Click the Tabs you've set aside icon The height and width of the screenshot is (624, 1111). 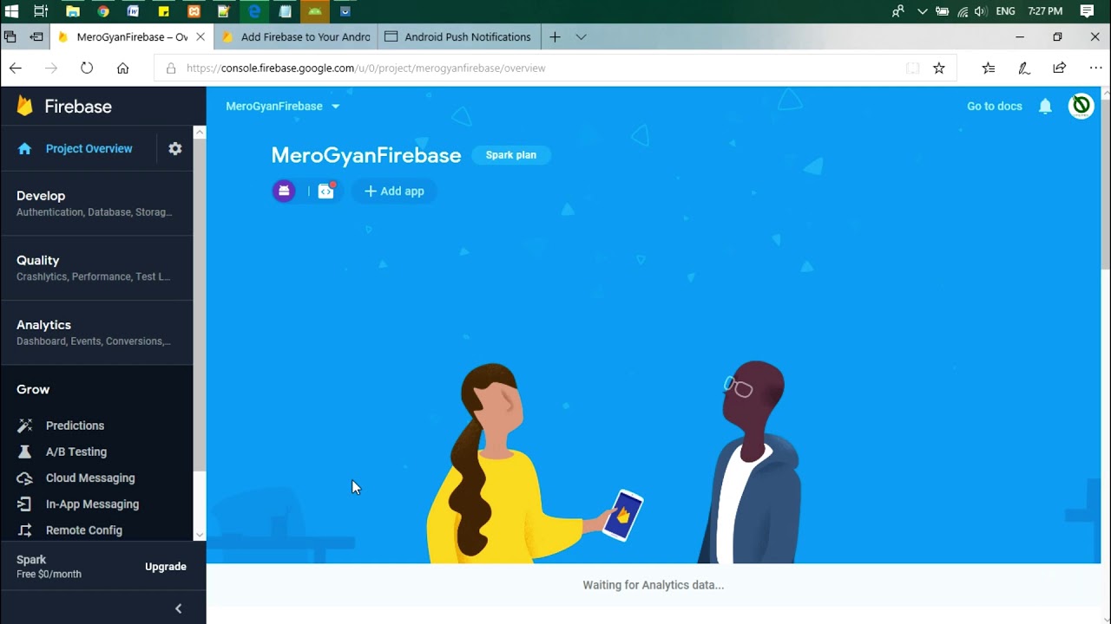pyautogui.click(x=10, y=36)
